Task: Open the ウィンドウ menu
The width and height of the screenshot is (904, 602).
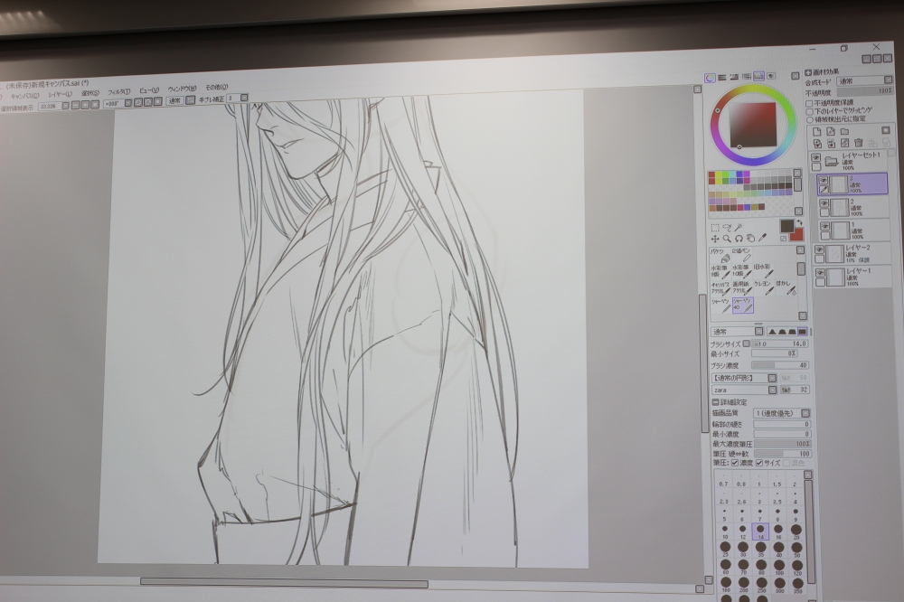Action: (x=182, y=89)
